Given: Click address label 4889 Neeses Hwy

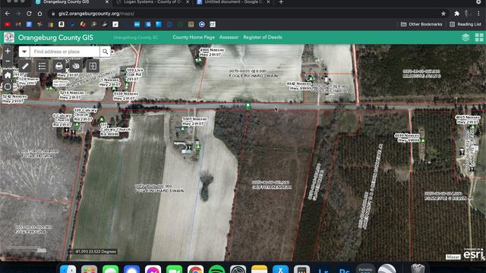Looking at the screenshot, I should 407,138.
